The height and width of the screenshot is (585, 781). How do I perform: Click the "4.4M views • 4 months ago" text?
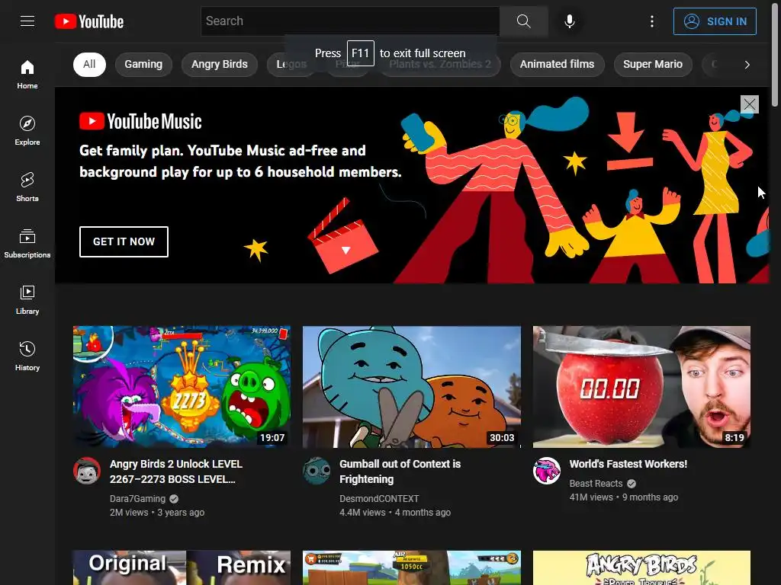pos(395,513)
